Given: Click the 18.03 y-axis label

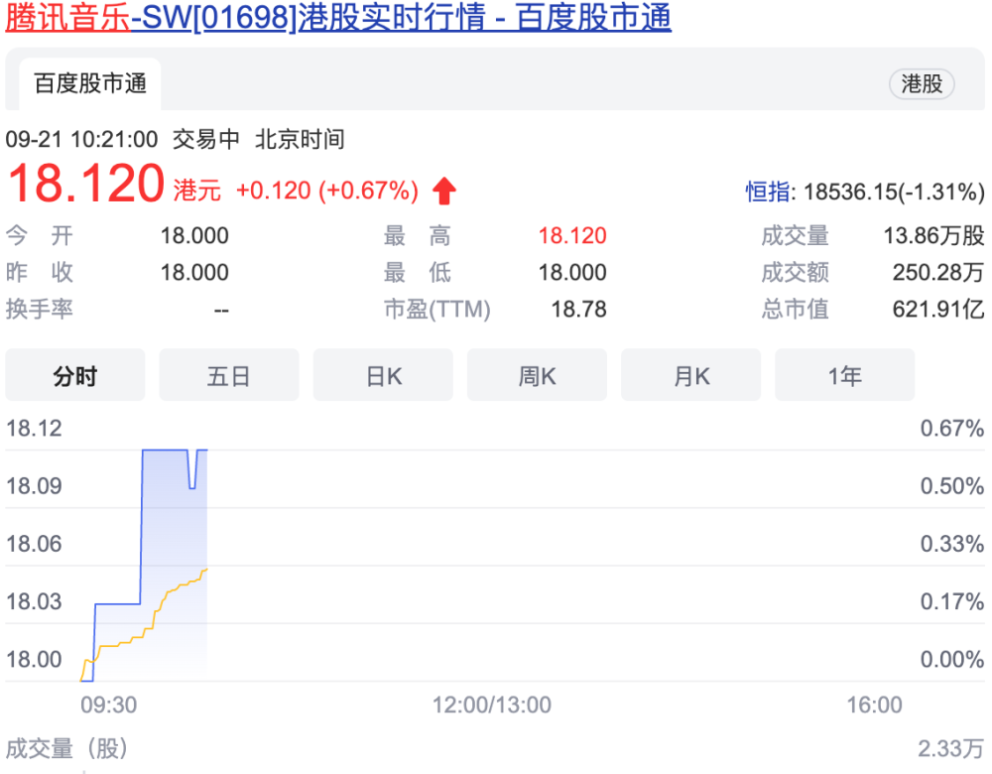Looking at the screenshot, I should click(x=34, y=601).
